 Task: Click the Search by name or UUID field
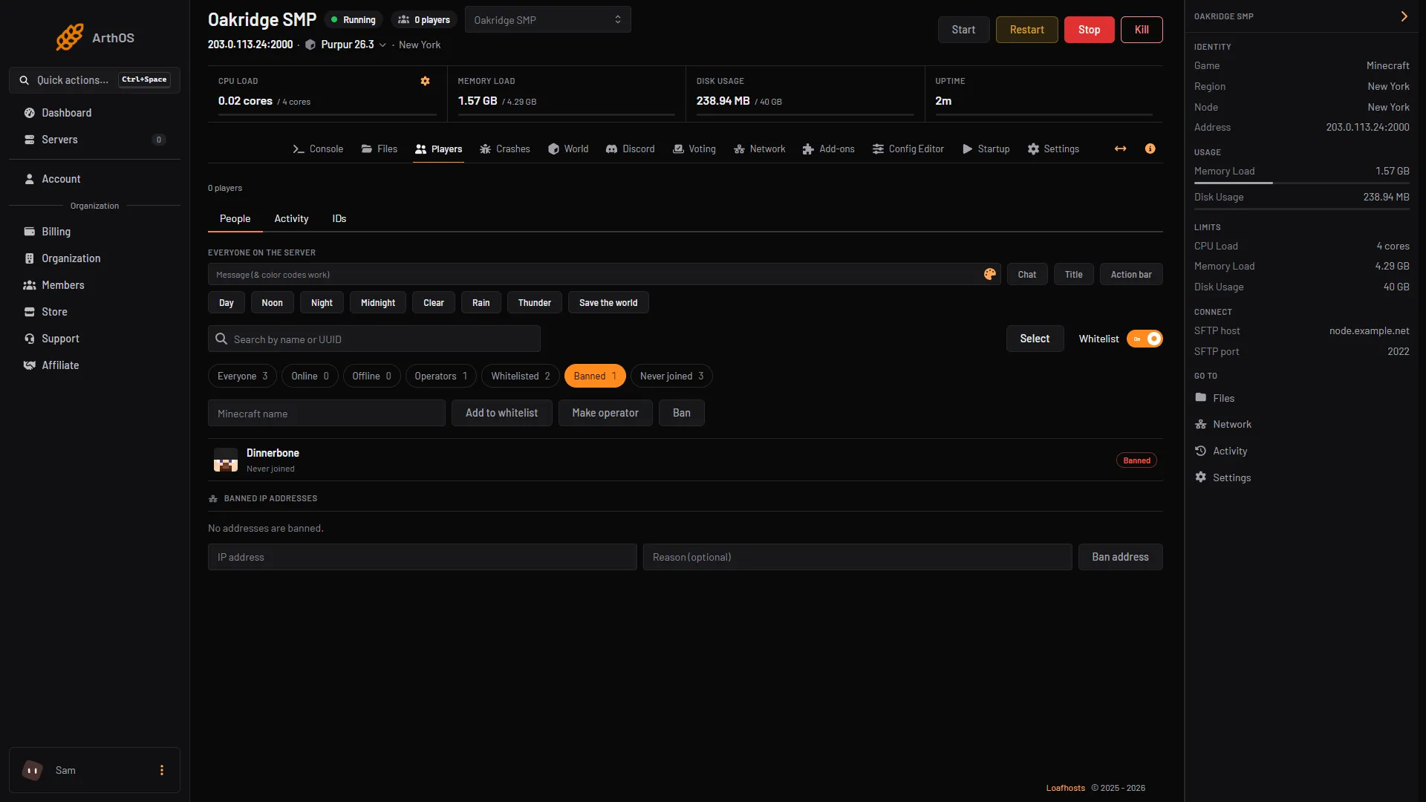[374, 339]
